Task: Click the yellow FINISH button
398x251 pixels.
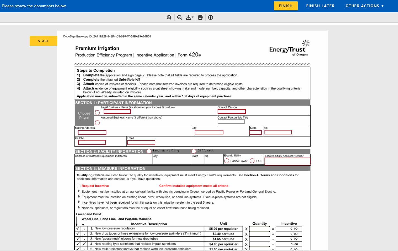Action: pyautogui.click(x=285, y=6)
